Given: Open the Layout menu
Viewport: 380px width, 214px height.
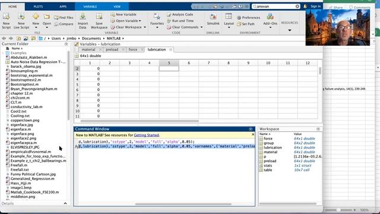Looking at the screenshot, I should coord(229,21).
